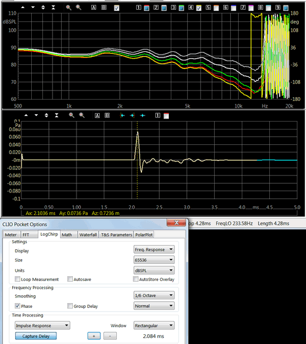
Task: Enable AutoStore Overlay checkbox
Action: click(x=135, y=279)
